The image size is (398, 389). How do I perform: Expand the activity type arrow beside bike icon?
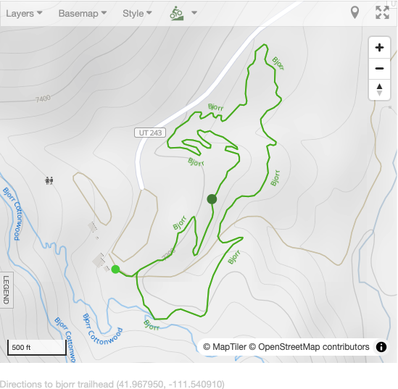point(194,13)
